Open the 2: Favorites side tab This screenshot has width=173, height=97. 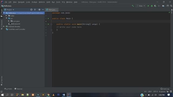click(2, 81)
